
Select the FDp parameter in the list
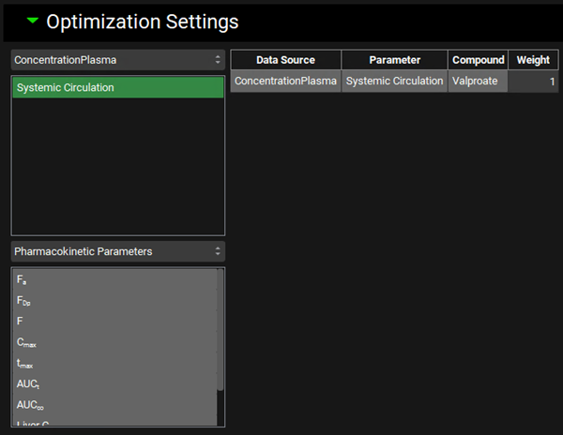coord(113,300)
